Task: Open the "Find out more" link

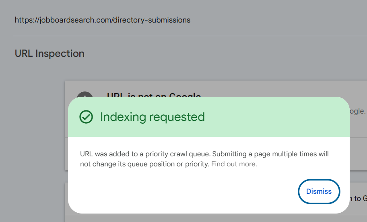Action: click(234, 164)
